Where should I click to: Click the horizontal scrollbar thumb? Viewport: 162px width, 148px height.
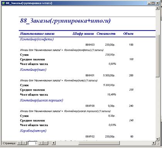click(x=99, y=143)
